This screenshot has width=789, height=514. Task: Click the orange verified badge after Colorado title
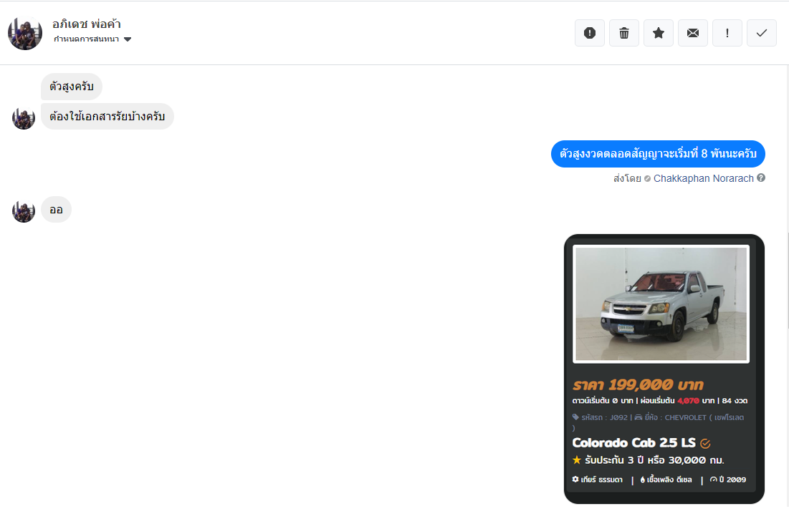[705, 444]
